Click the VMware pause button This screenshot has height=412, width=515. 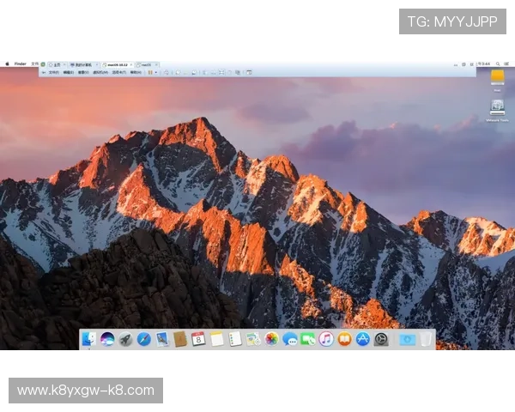tap(148, 73)
